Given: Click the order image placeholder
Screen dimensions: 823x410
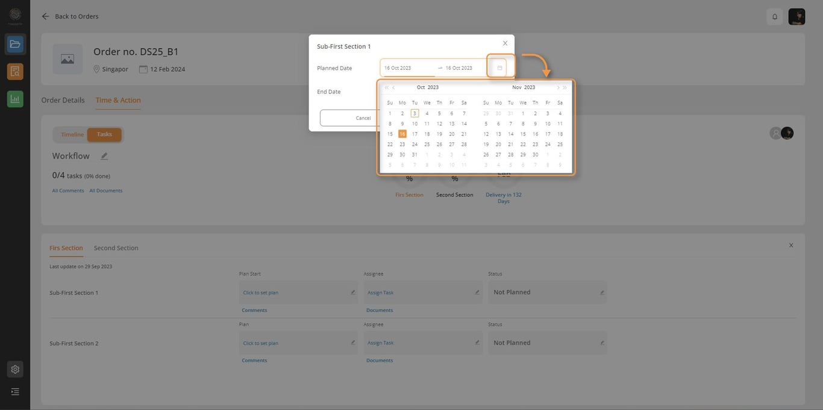Looking at the screenshot, I should [67, 59].
